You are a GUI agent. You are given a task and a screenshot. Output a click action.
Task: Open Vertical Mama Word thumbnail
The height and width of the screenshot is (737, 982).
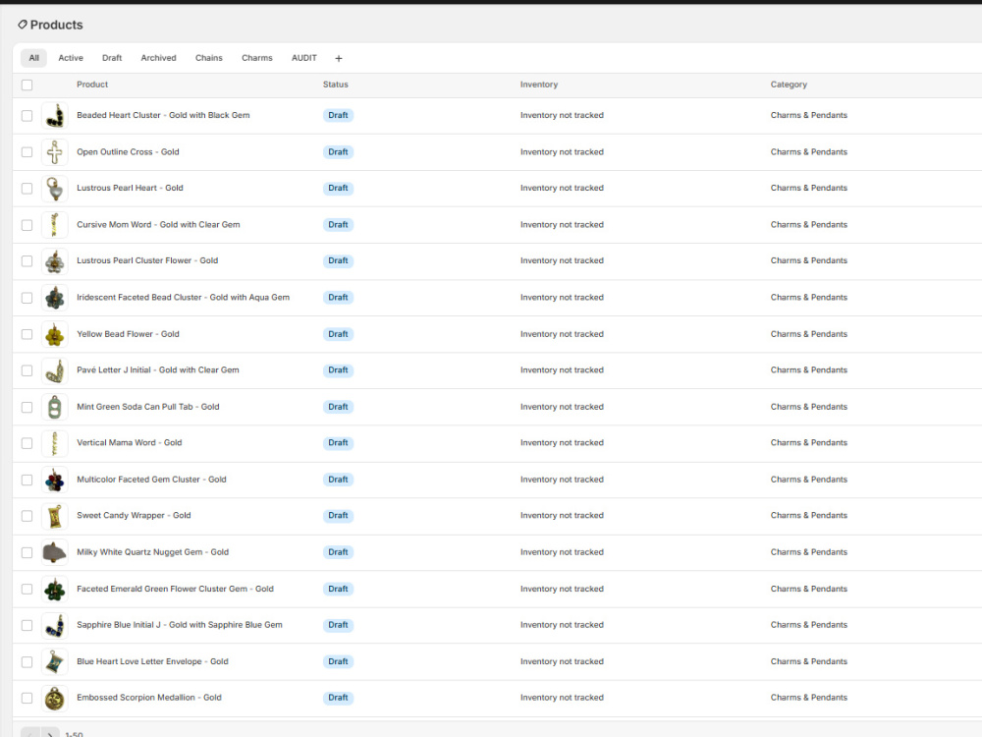coord(54,443)
